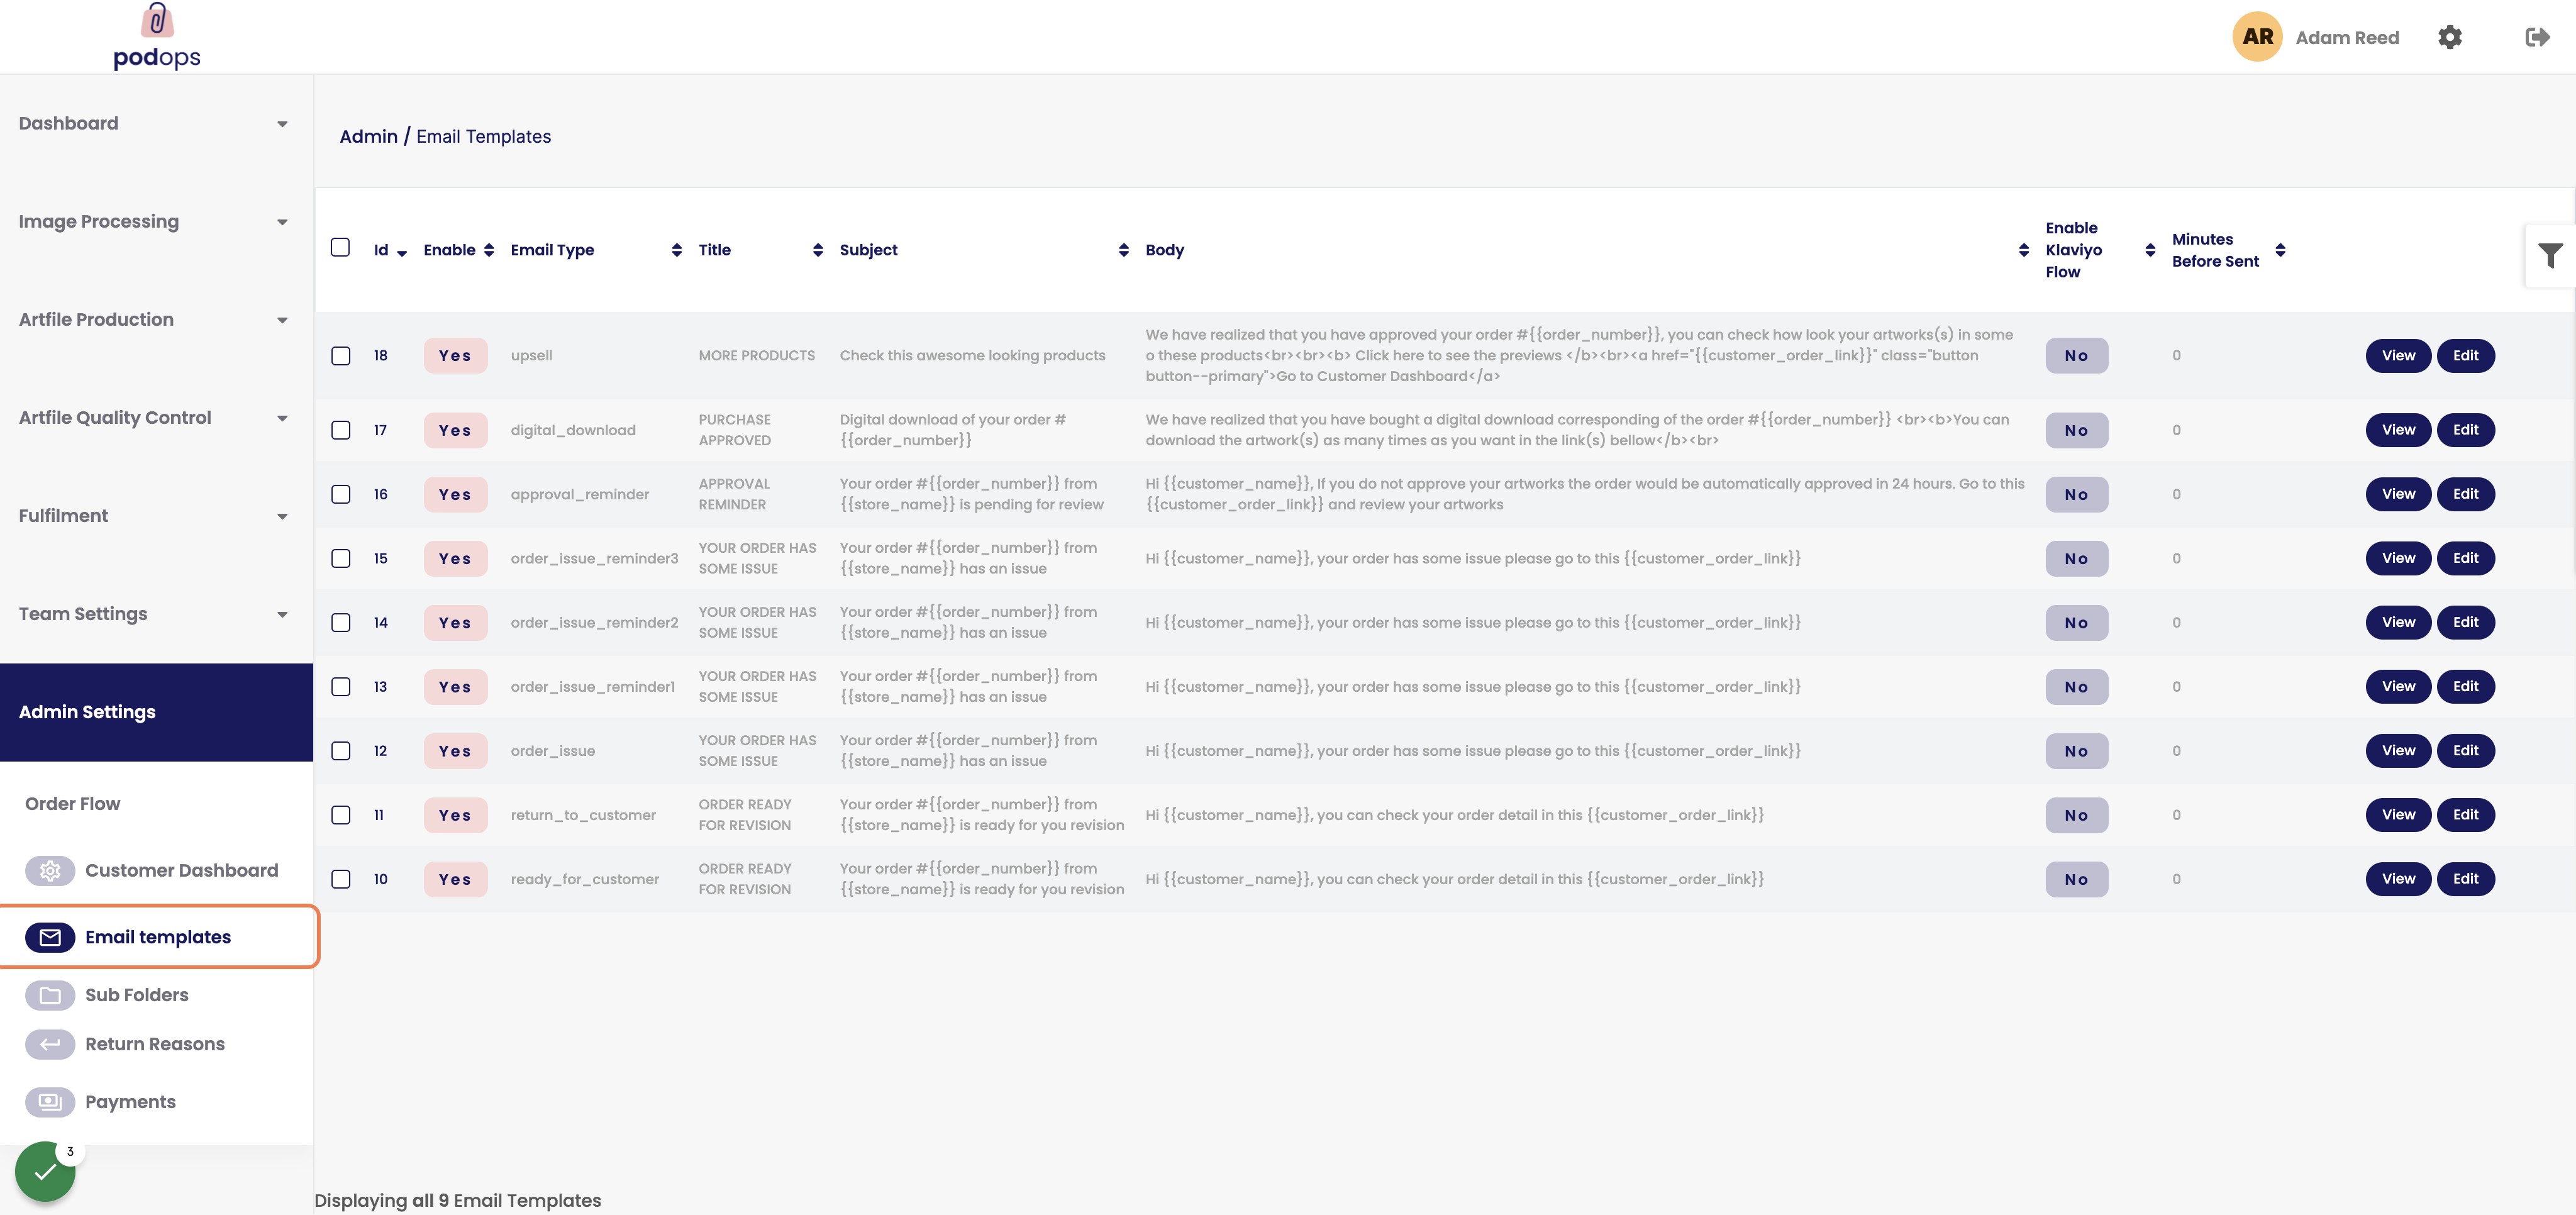Edit the return_to_customer template
This screenshot has height=1215, width=2576.
pyautogui.click(x=2465, y=815)
